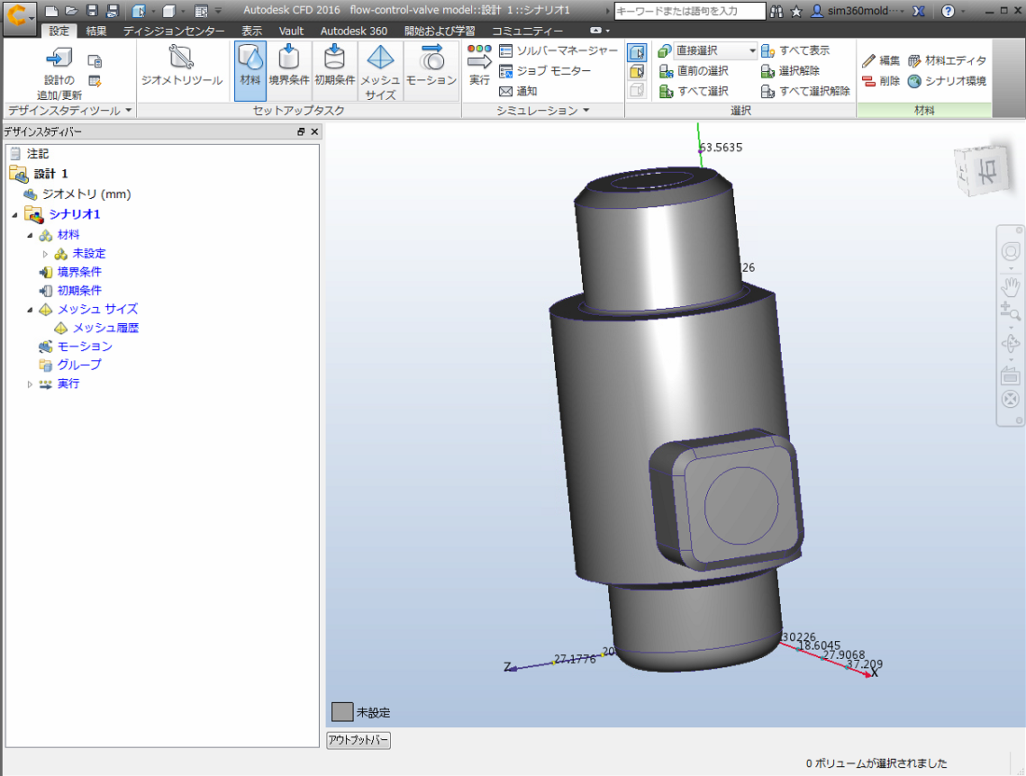Select 初期条件 in design study tree

pyautogui.click(x=79, y=290)
